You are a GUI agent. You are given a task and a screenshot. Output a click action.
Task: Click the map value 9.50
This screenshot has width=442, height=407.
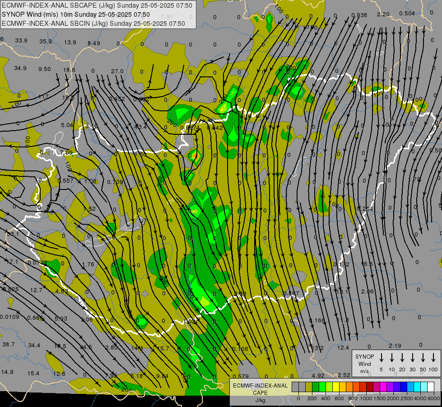(x=45, y=69)
